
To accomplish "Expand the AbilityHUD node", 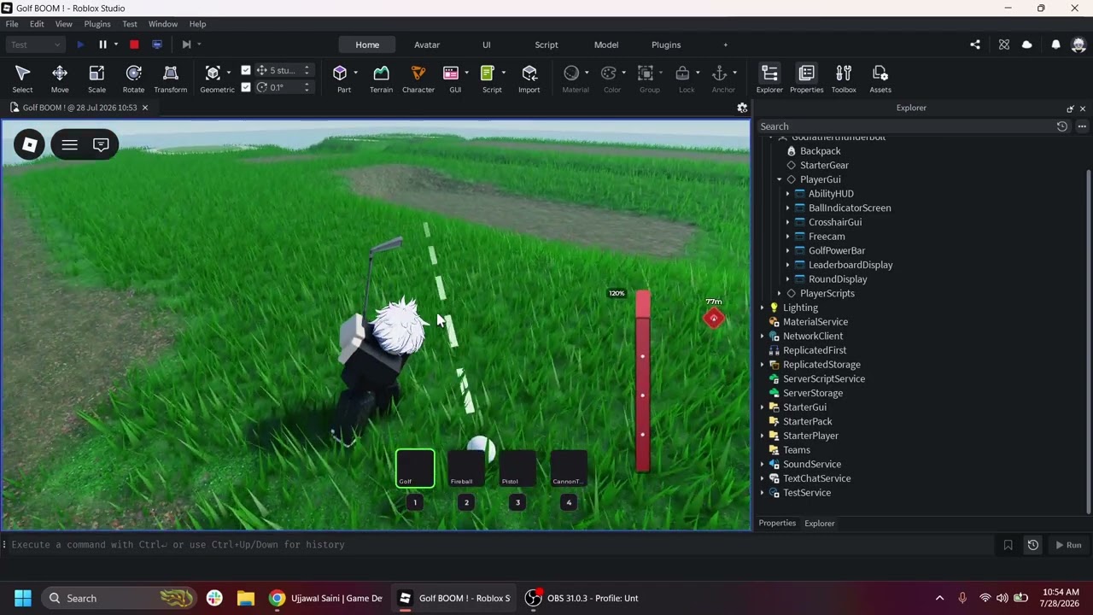I will (x=788, y=194).
